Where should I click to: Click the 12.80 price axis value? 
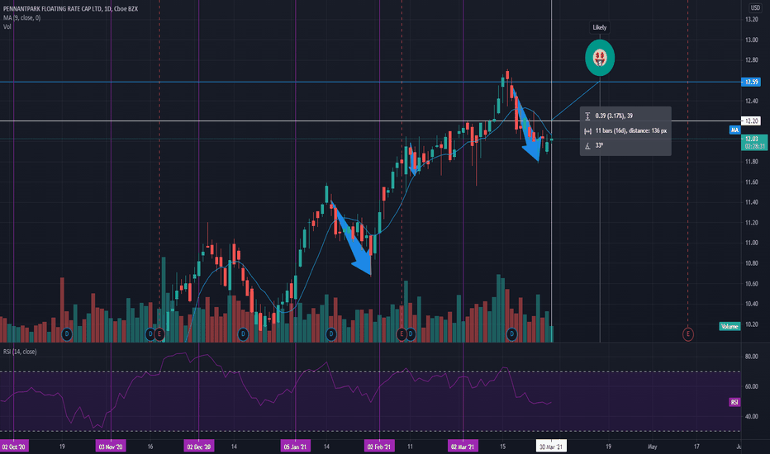coord(751,60)
